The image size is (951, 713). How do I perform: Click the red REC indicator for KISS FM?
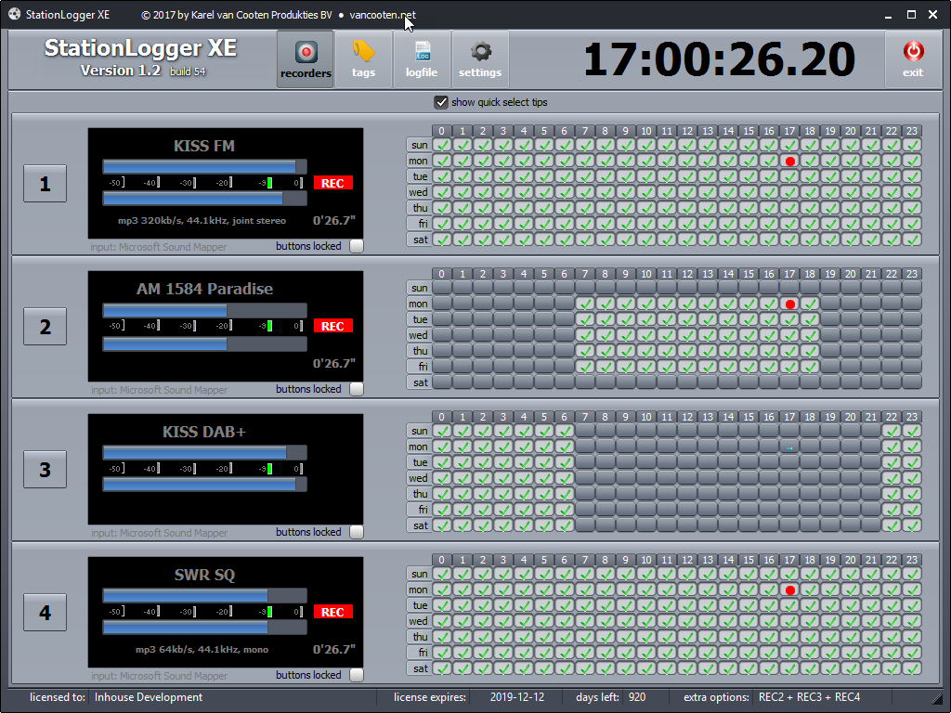coord(332,183)
